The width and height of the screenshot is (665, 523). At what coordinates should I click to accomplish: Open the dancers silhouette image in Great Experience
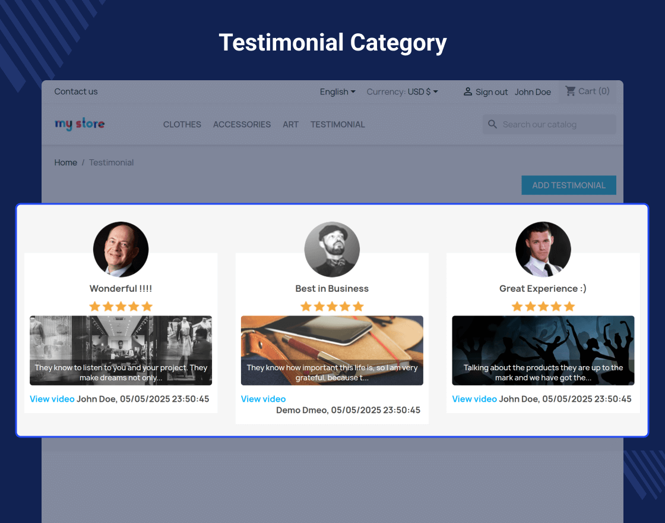(x=543, y=351)
